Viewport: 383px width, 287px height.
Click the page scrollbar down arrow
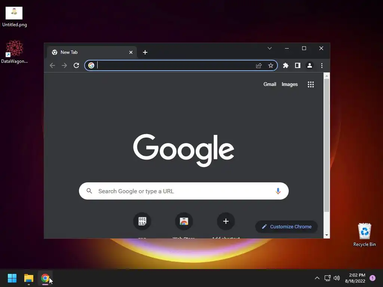pos(327,235)
